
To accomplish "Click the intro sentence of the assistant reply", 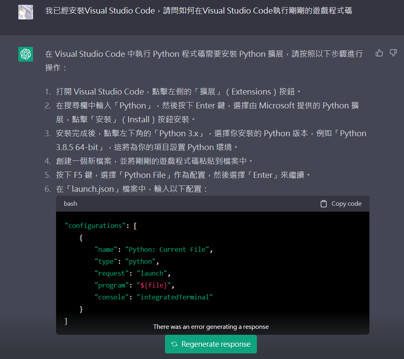I will click(x=204, y=61).
